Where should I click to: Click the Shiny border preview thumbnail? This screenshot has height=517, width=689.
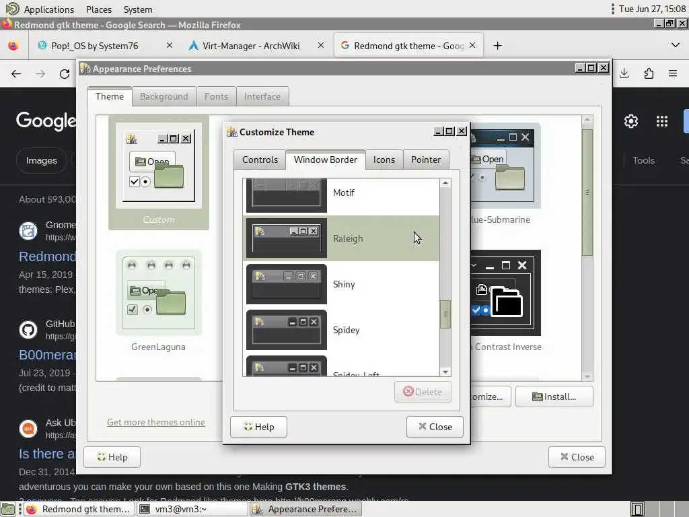pos(287,284)
